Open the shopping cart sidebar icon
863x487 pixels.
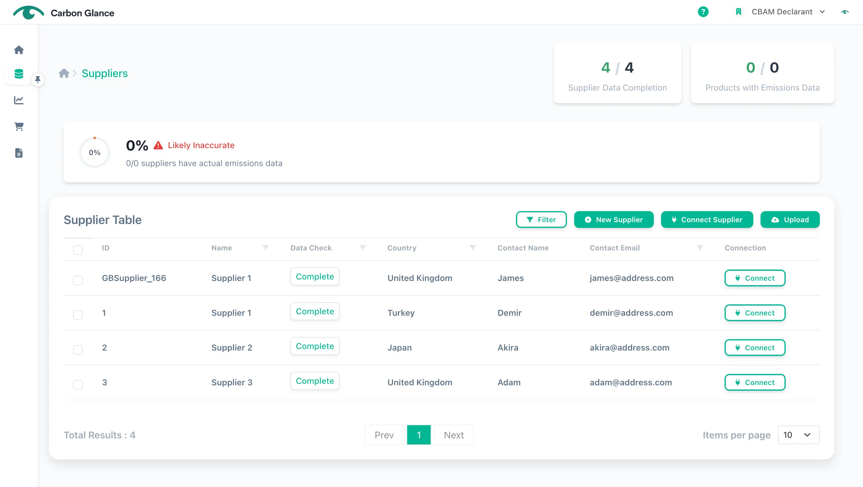19,126
